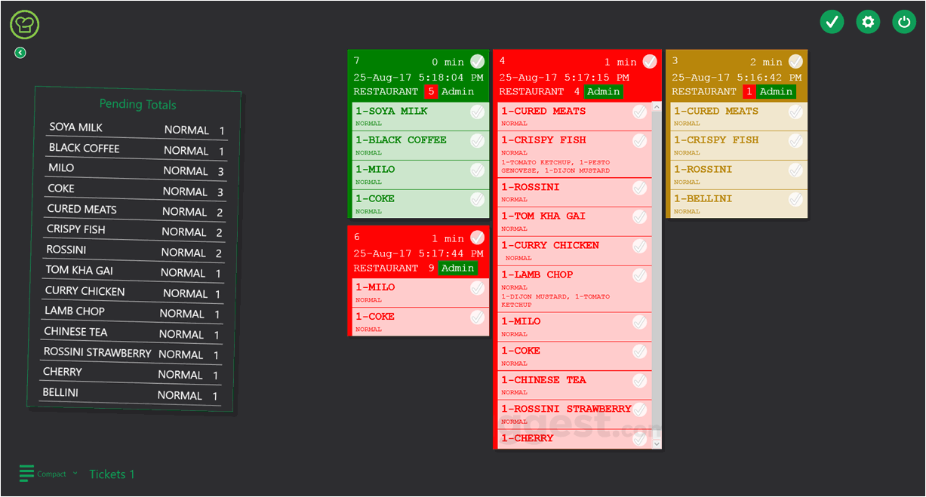
Task: Toggle completion for 1-CRISPY FISH on ticket 4
Action: pos(640,141)
